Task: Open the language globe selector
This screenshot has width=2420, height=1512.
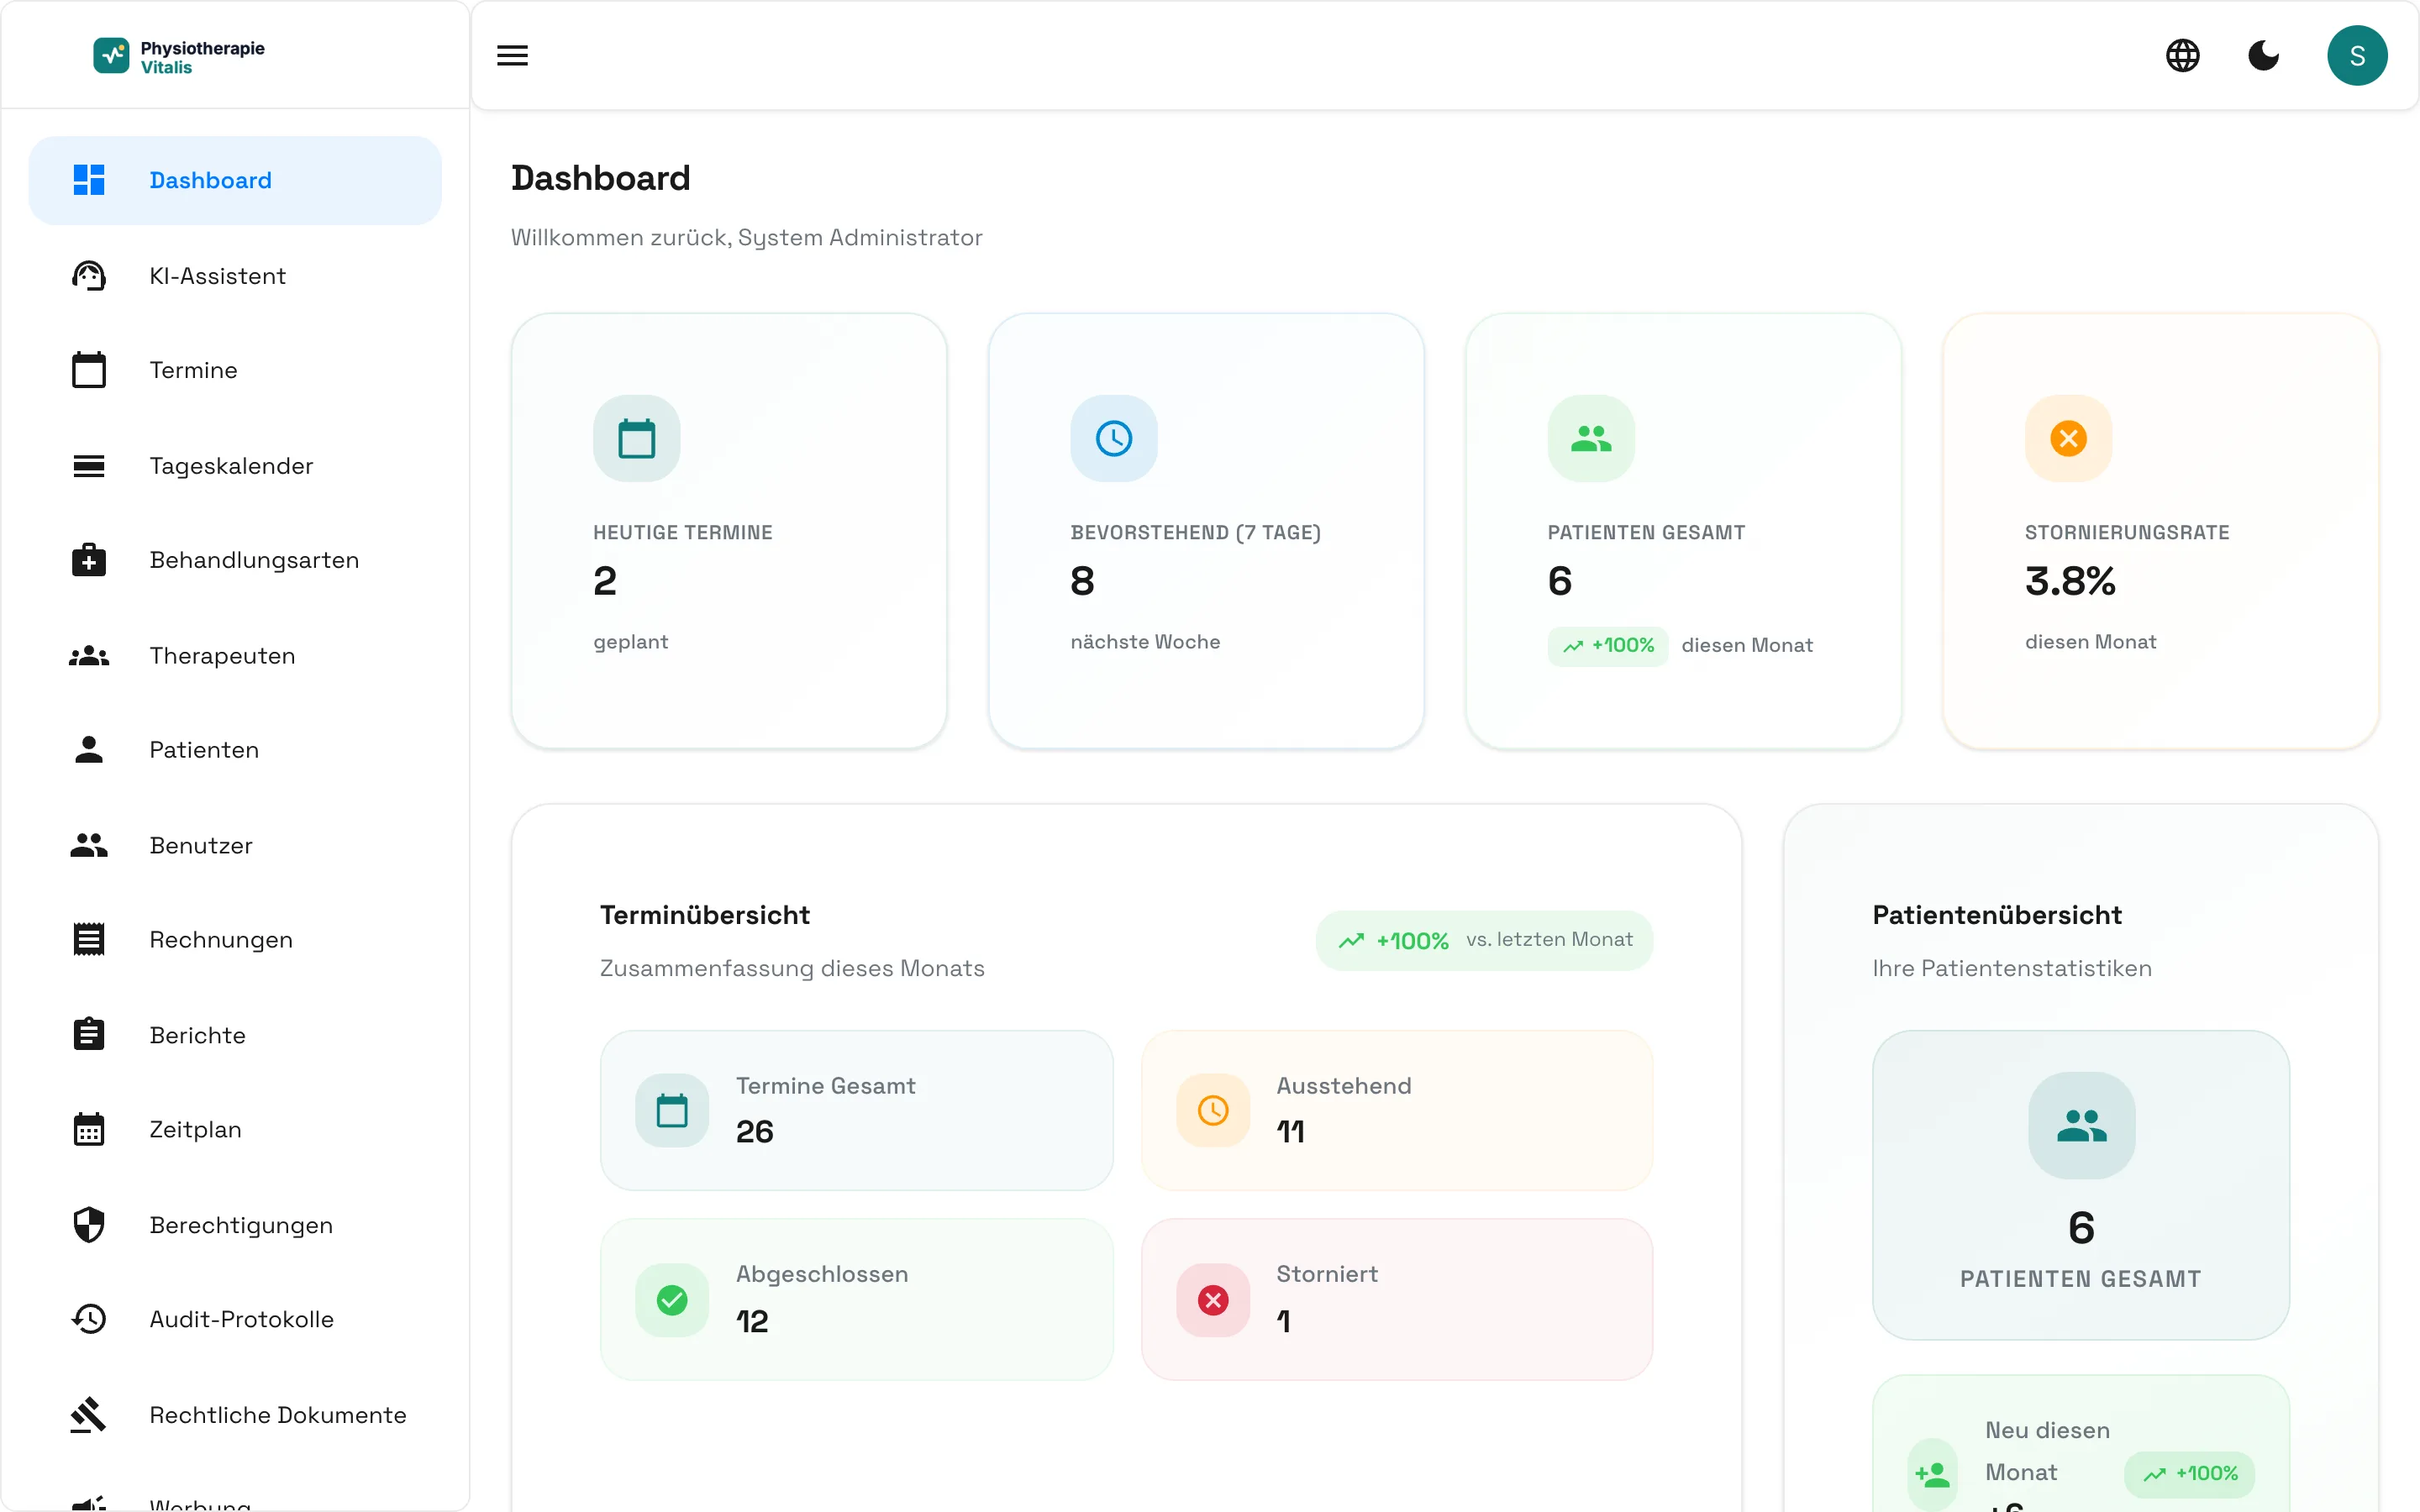Action: [2182, 55]
